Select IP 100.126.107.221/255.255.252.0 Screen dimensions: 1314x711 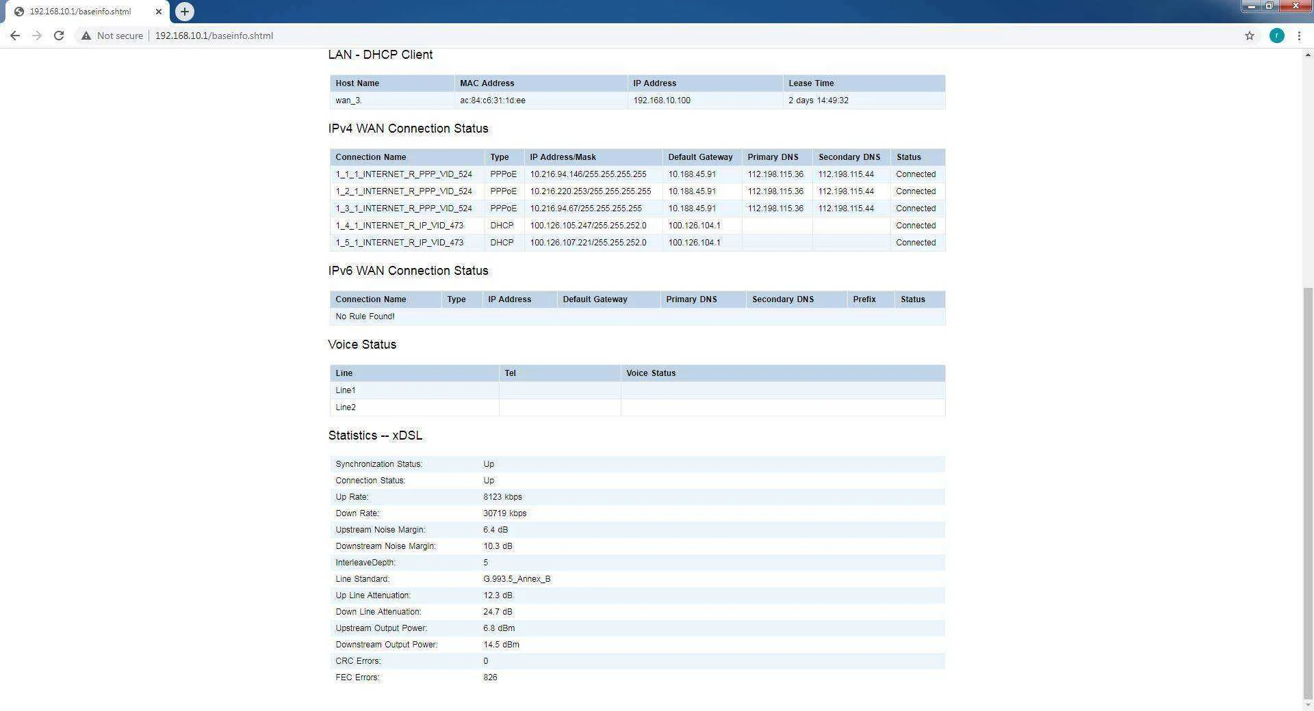coord(588,243)
